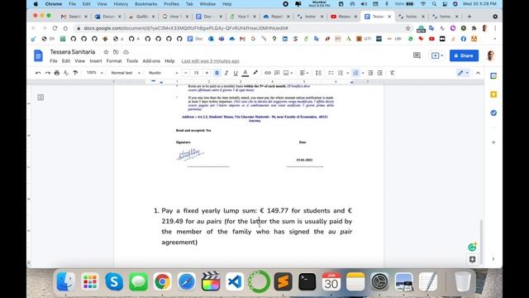Open the Tools menu in Docs

[132, 61]
